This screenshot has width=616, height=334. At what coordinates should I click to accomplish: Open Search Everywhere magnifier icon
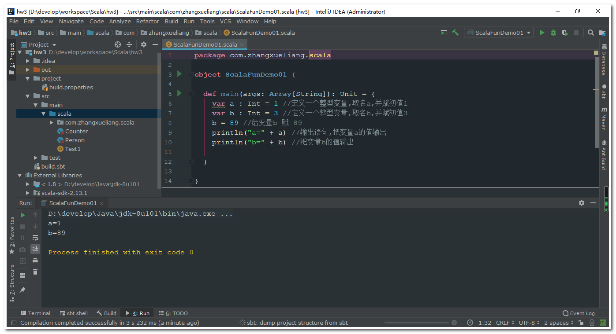click(x=590, y=33)
